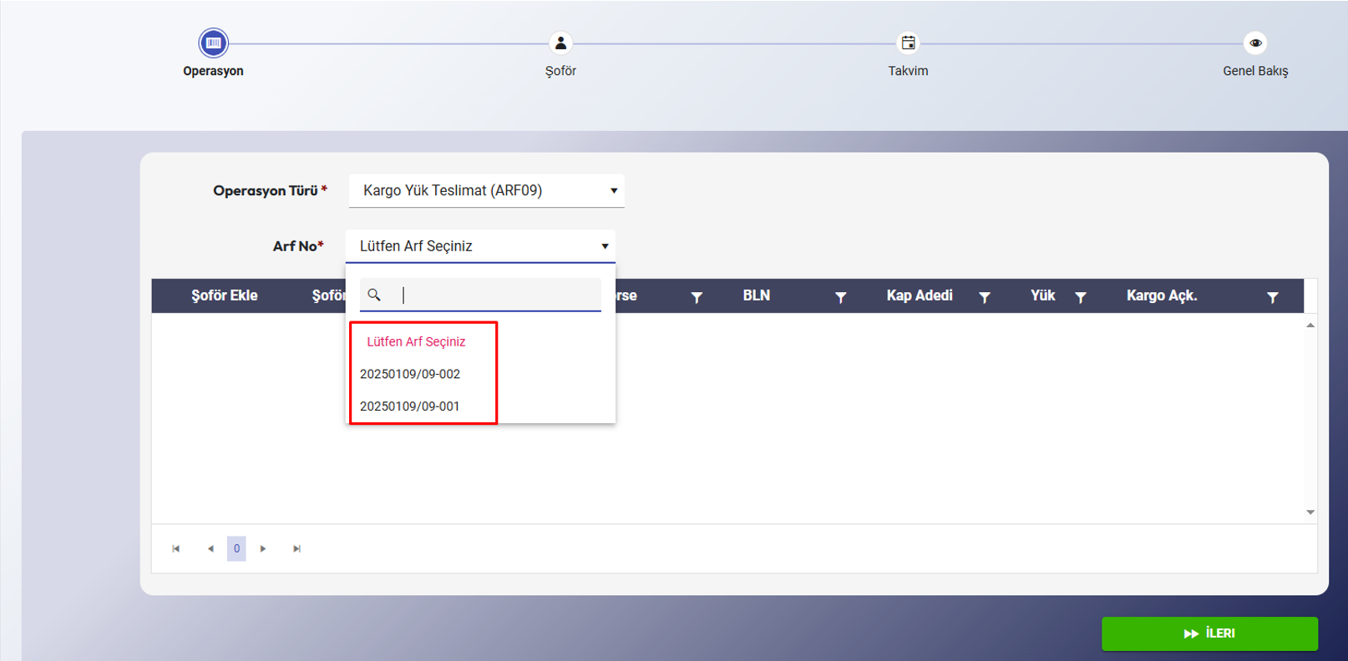Click the BLN column filter icon

pos(840,297)
